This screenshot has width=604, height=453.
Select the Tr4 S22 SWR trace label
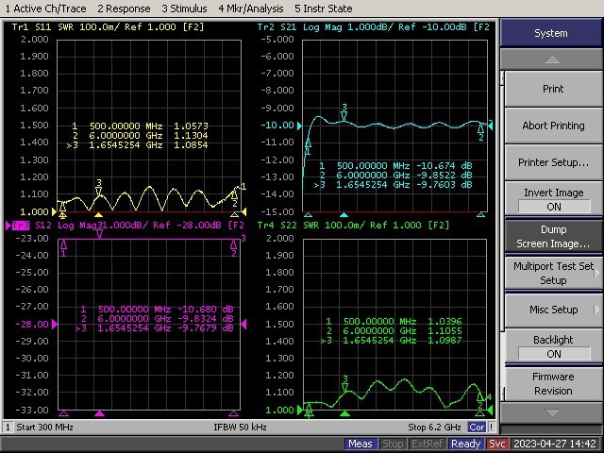[353, 226]
